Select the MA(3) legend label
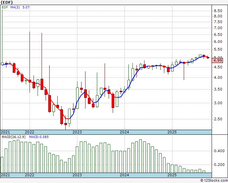 click(15, 7)
